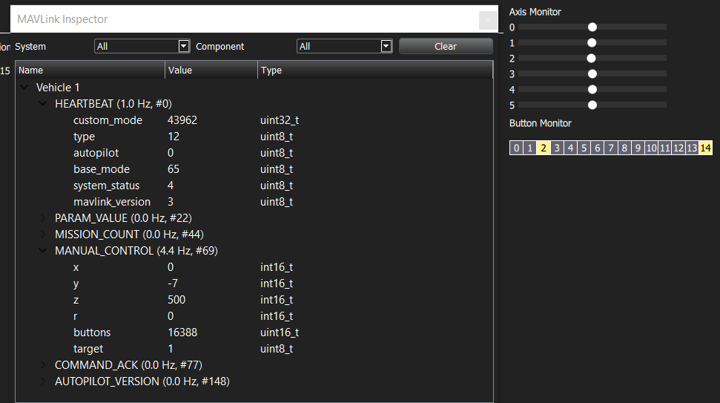Click the uint32_t type cell
720x403 pixels.
(280, 120)
